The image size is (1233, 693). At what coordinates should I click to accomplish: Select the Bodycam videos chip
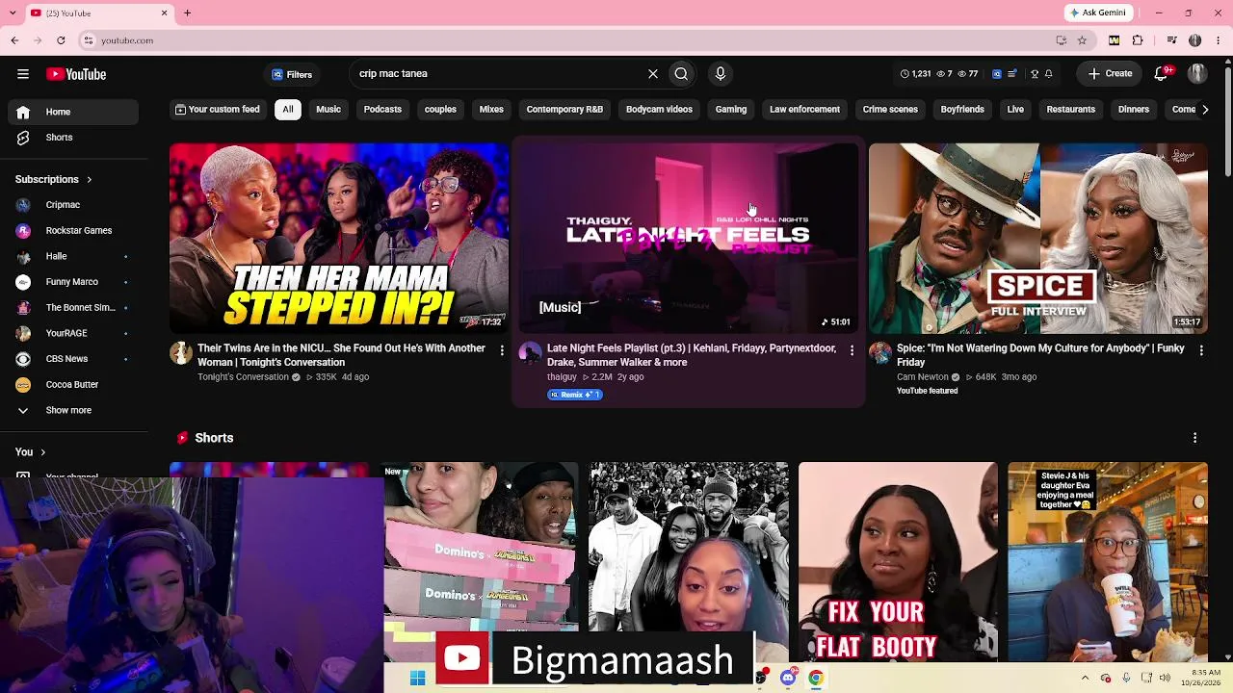(659, 110)
